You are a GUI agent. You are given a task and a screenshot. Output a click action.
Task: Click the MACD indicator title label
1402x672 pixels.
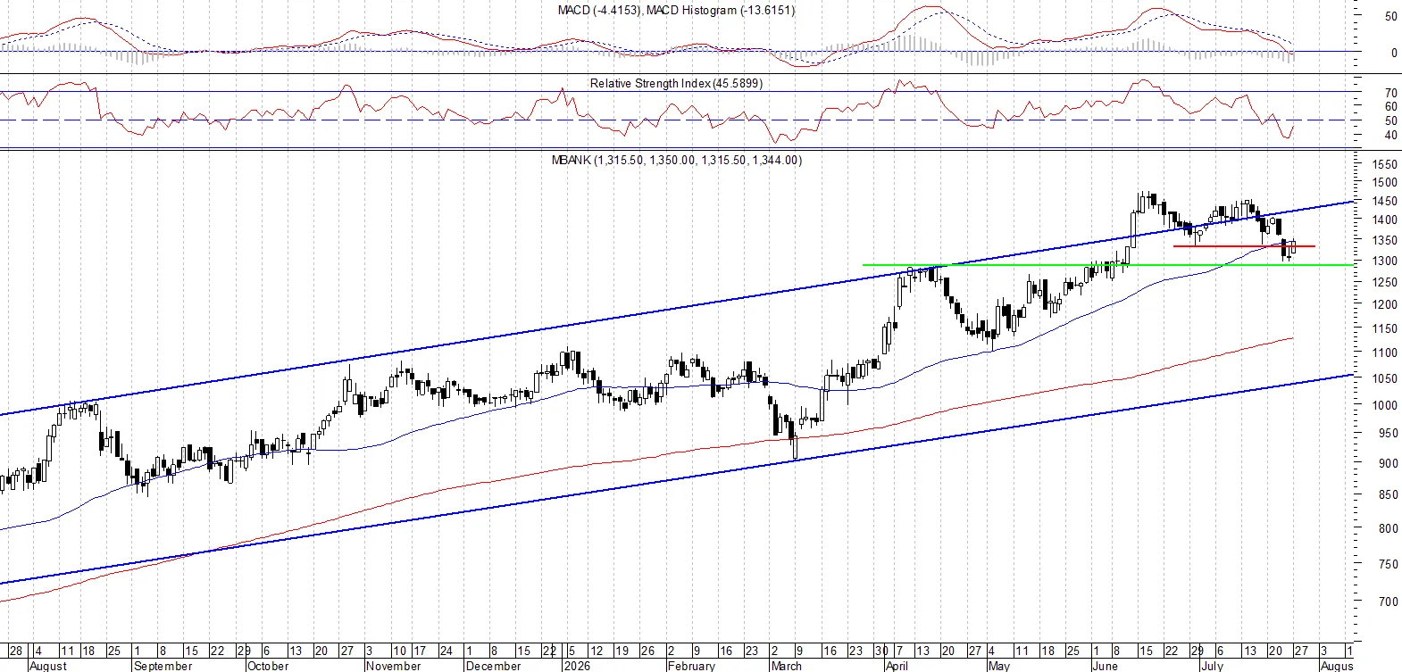(675, 11)
